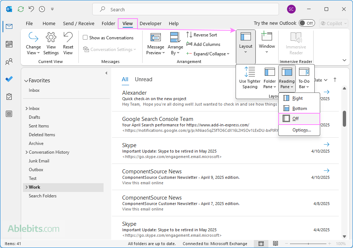The width and height of the screenshot is (353, 248).
Task: Open Folder Pane dropdown
Action: [269, 78]
